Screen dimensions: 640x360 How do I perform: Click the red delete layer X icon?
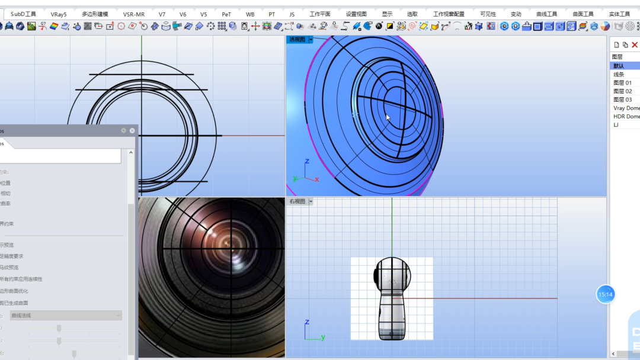coord(635,45)
